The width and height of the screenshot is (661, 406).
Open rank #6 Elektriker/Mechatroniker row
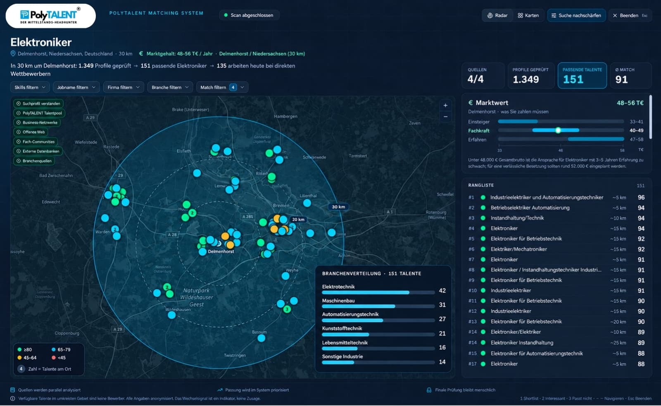(x=556, y=249)
